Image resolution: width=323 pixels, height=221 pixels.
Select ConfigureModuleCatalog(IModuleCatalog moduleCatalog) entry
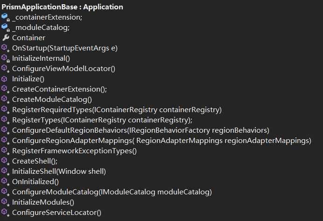[x=112, y=192]
